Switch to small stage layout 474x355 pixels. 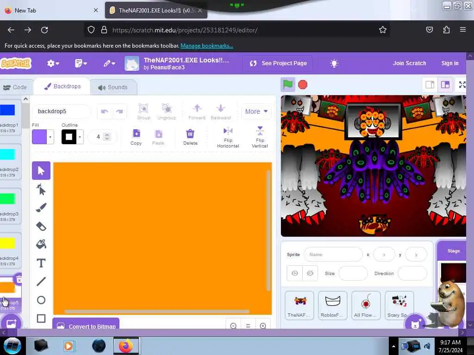pyautogui.click(x=430, y=85)
